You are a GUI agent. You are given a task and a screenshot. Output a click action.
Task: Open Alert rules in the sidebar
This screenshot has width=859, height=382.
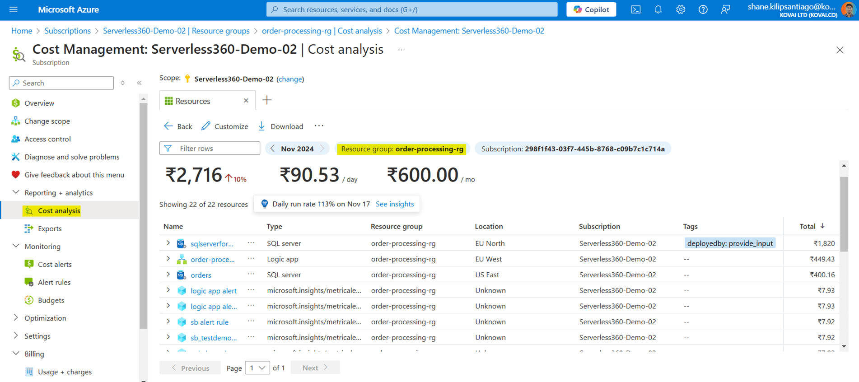tap(54, 282)
